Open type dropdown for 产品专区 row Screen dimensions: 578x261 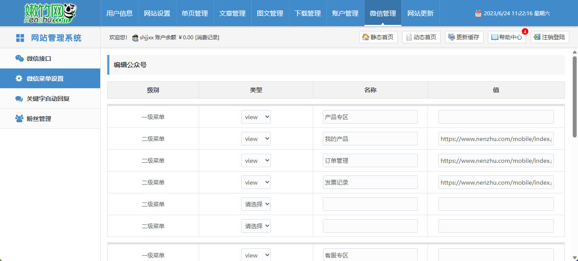[x=256, y=117]
